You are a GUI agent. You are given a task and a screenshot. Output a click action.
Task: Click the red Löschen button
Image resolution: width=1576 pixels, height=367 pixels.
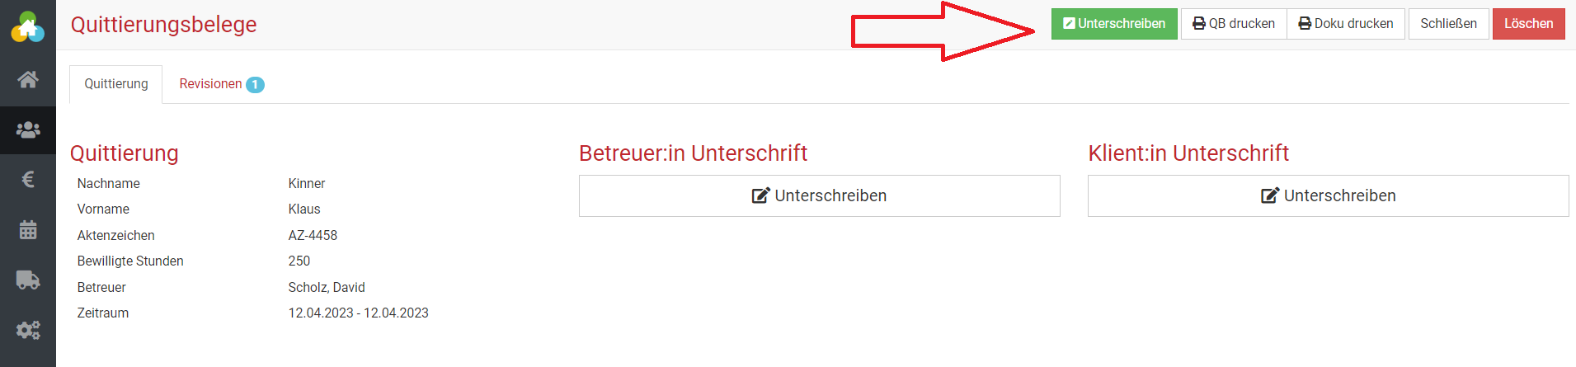pos(1529,24)
